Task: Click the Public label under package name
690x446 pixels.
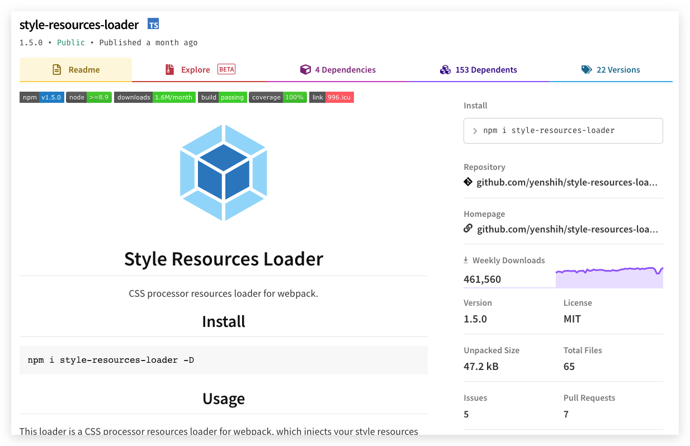Action: 71,42
